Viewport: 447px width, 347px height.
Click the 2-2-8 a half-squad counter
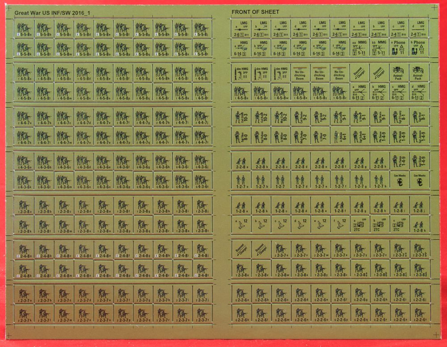(241, 161)
